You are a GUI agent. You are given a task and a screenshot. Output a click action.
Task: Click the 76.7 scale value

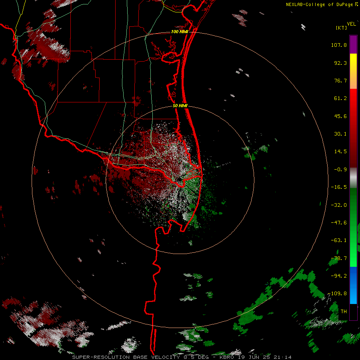click(340, 80)
